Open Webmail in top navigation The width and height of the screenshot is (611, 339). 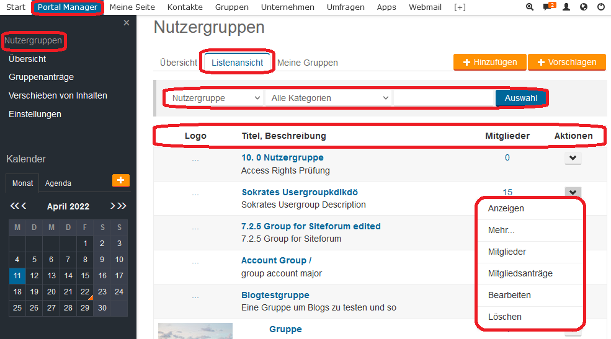[x=425, y=7]
